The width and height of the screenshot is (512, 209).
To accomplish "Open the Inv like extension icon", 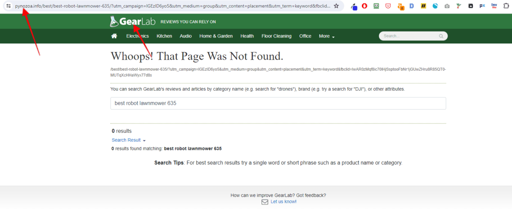I will (x=494, y=6).
